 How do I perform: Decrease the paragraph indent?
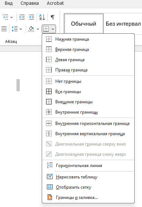point(22,17)
